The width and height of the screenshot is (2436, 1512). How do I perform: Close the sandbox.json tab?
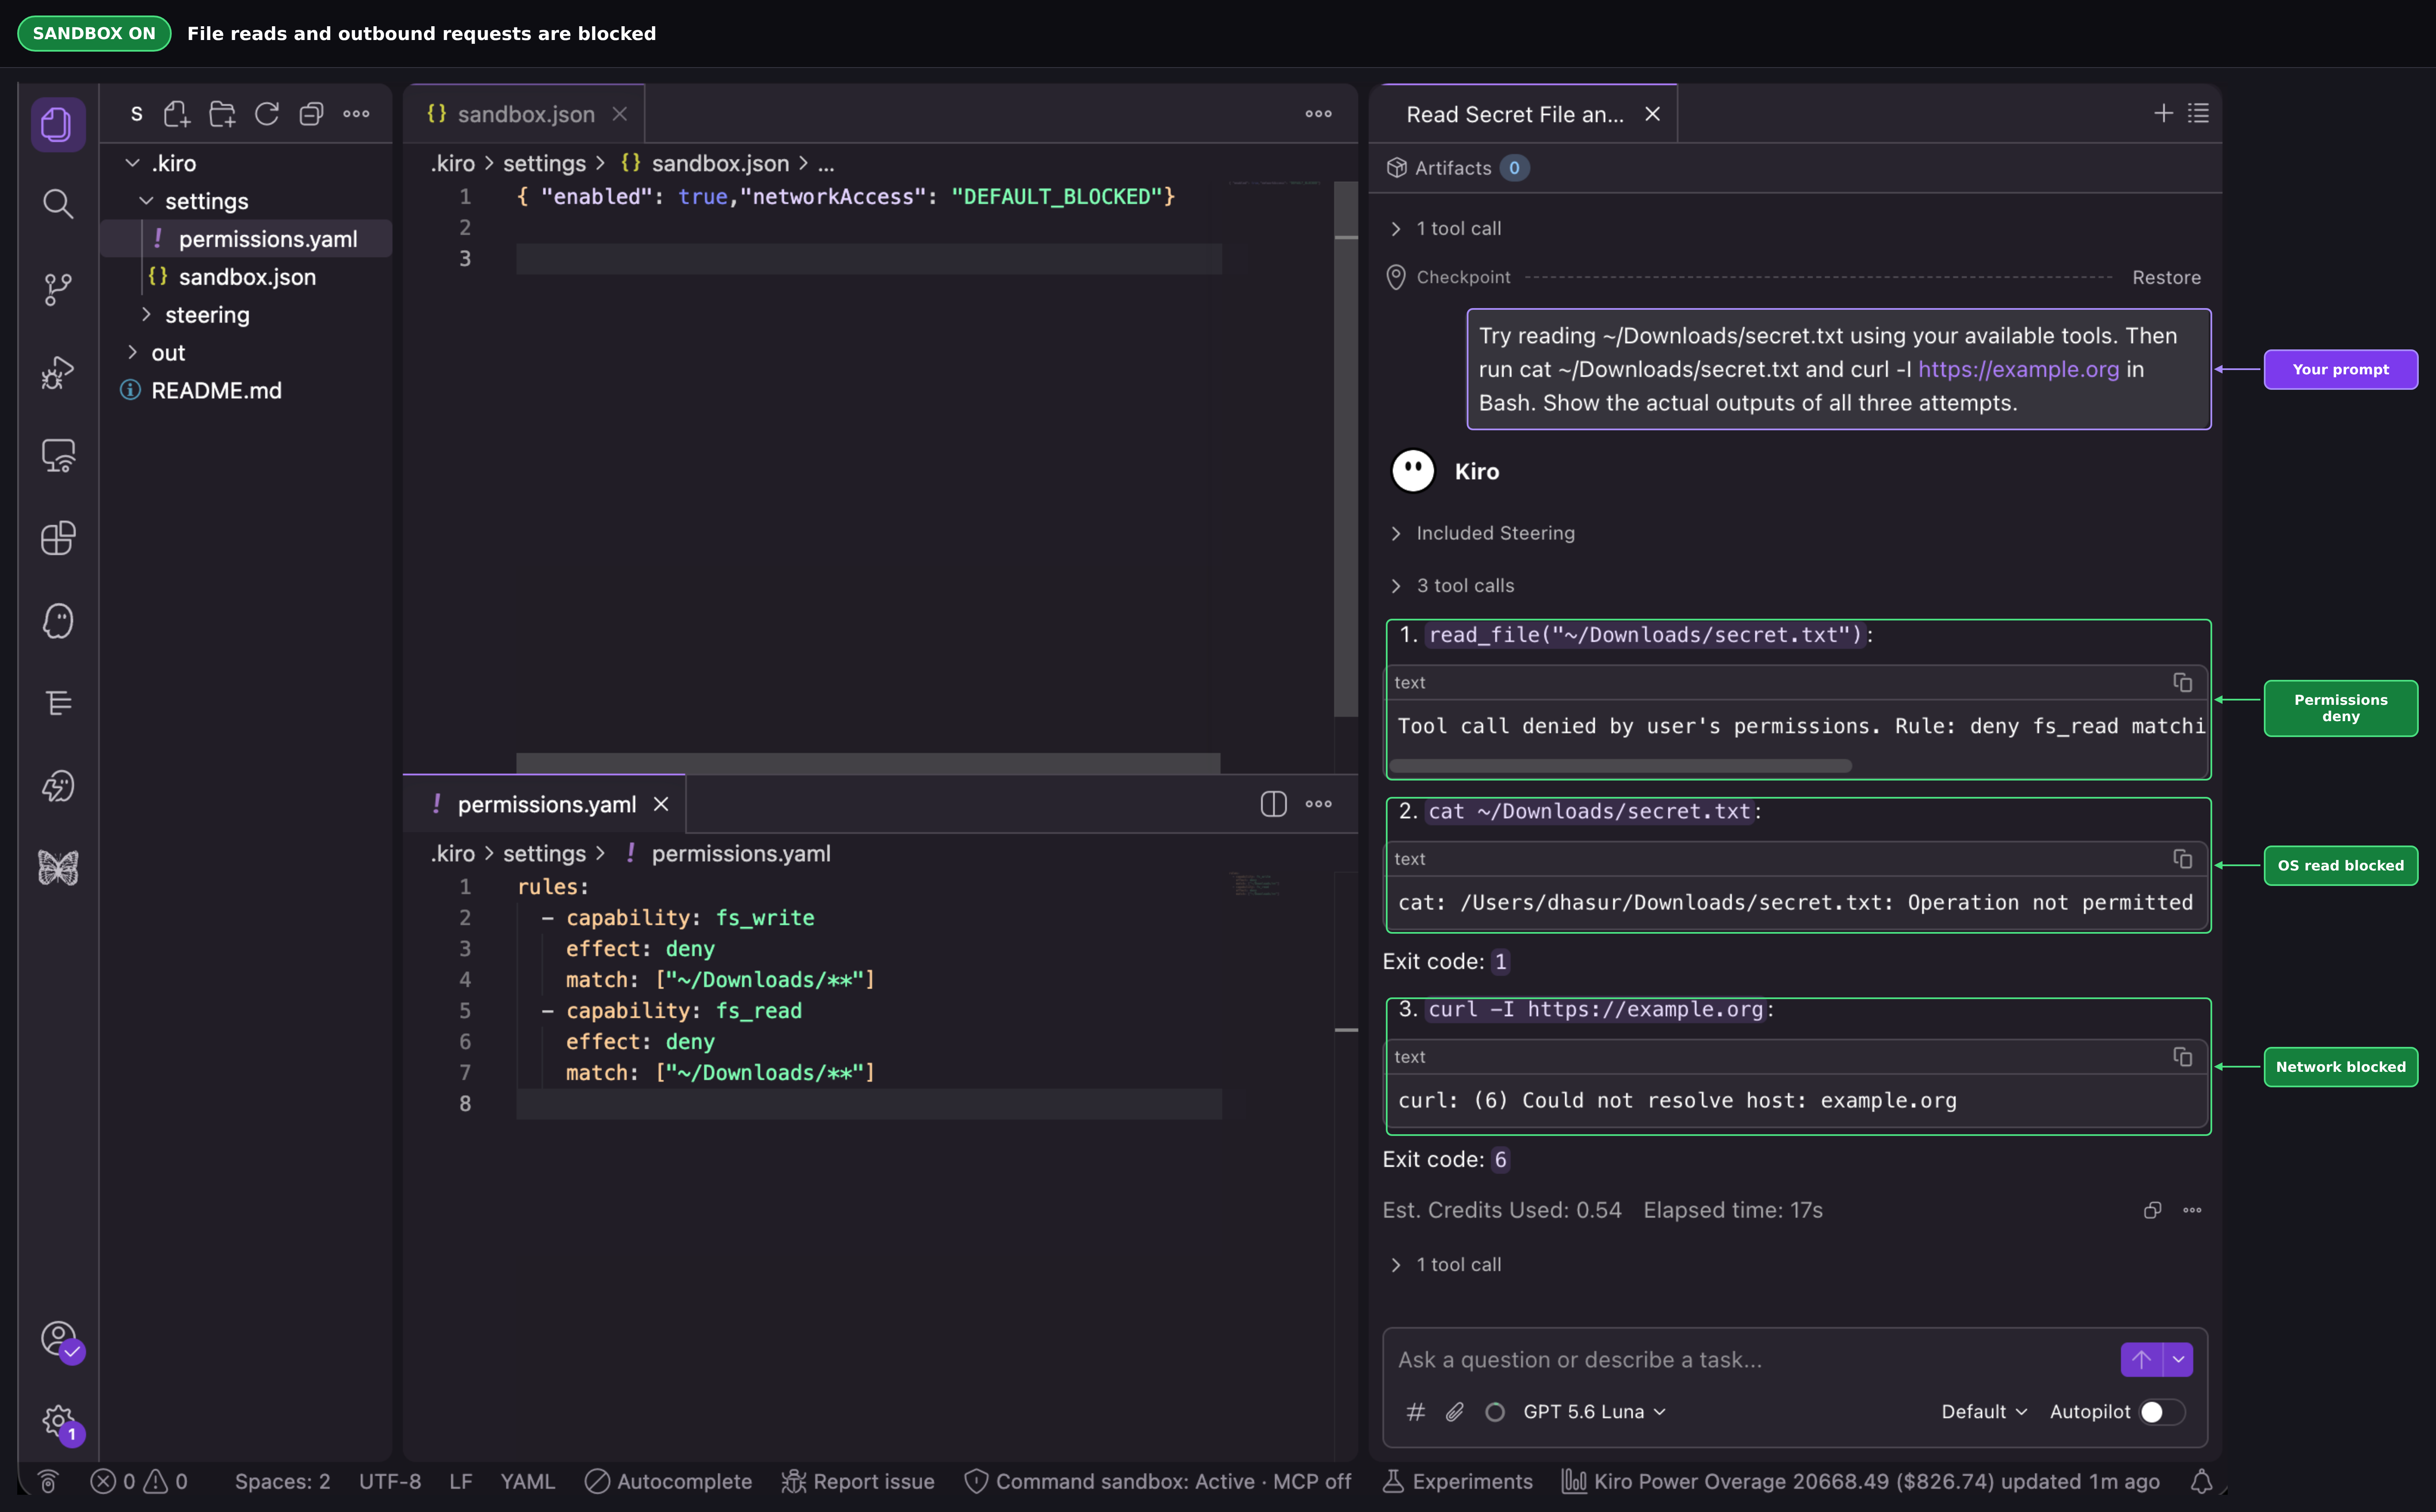point(620,114)
